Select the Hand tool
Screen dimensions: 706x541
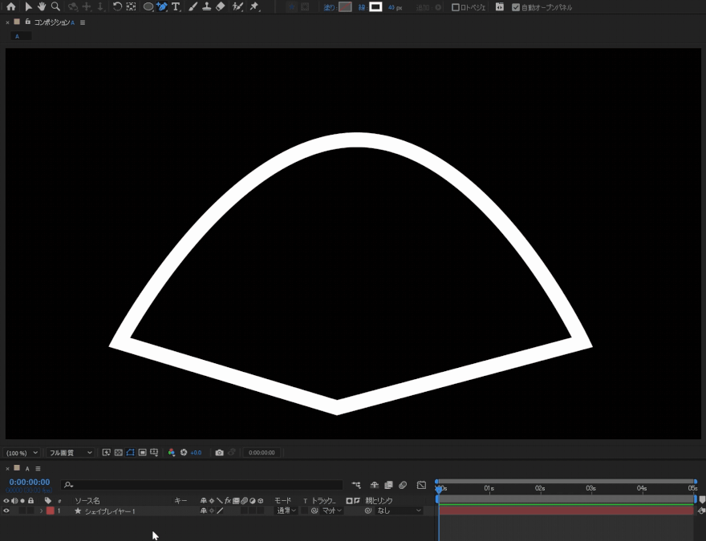[42, 6]
